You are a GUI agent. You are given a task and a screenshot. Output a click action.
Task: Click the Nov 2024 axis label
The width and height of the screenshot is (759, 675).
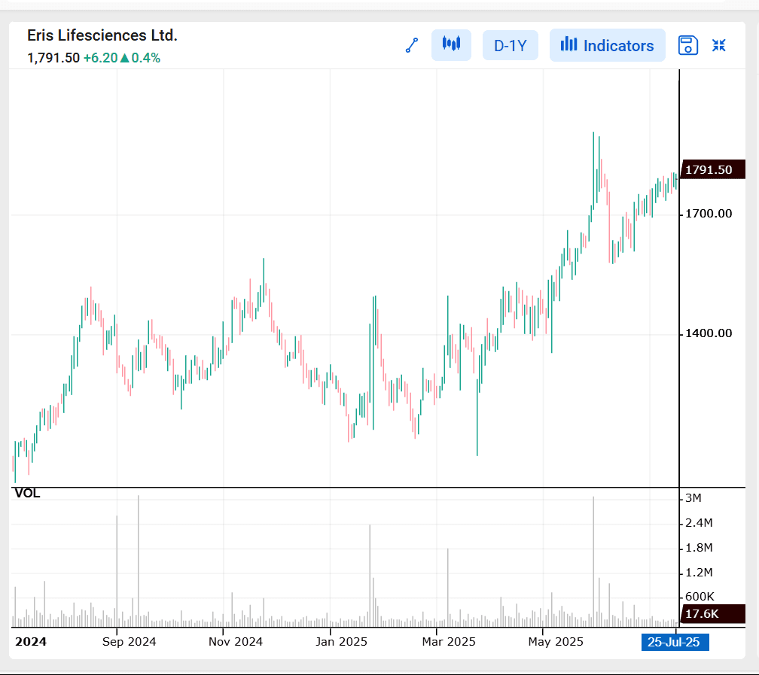click(236, 642)
